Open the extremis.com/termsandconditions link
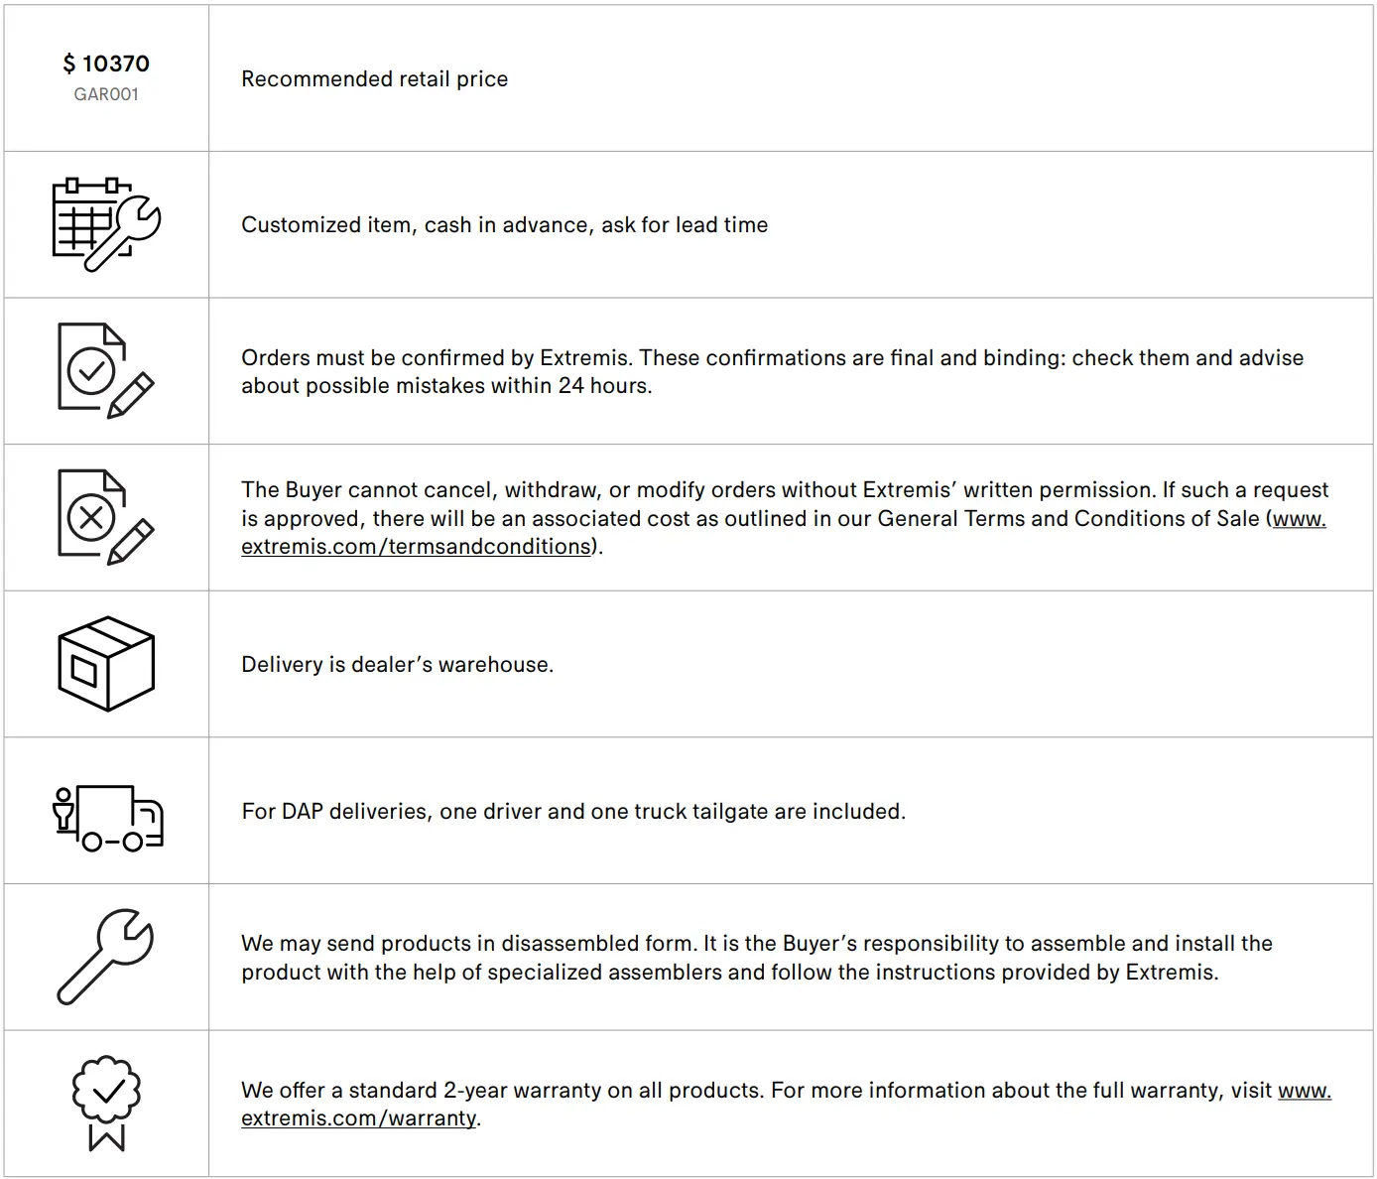 click(x=417, y=547)
